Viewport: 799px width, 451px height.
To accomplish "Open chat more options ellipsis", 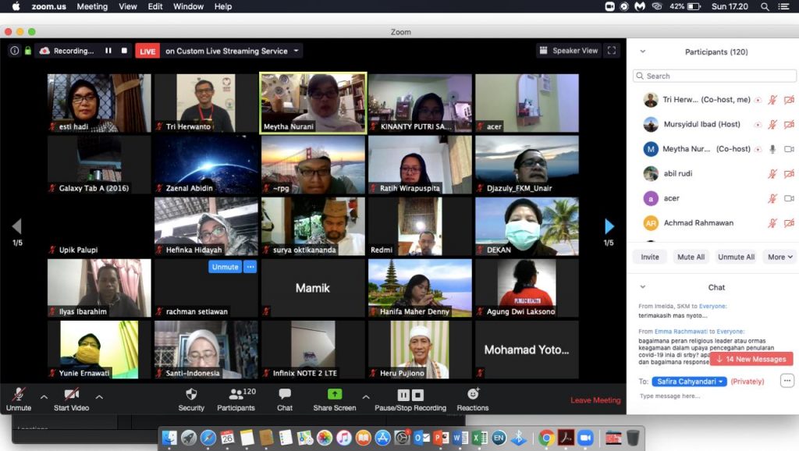I will click(787, 381).
